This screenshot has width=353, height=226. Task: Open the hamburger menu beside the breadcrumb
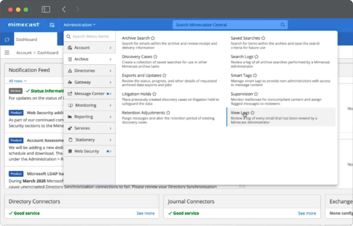pos(7,52)
